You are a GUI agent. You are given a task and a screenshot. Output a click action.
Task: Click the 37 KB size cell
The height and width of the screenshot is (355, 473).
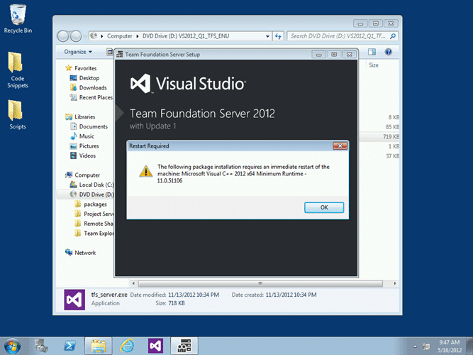[x=392, y=156]
